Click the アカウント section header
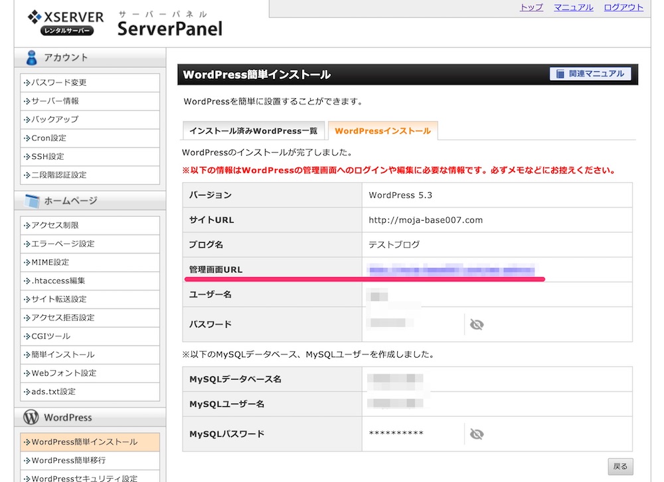Screen dimensions: 664x482 point(90,58)
